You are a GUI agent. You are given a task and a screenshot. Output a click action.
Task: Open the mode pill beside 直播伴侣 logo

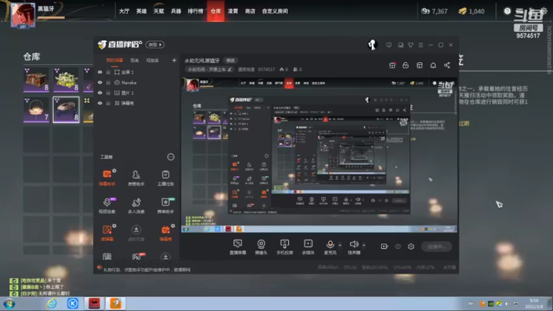point(155,45)
